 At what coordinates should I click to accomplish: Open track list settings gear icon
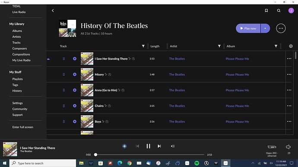pyautogui.click(x=291, y=46)
